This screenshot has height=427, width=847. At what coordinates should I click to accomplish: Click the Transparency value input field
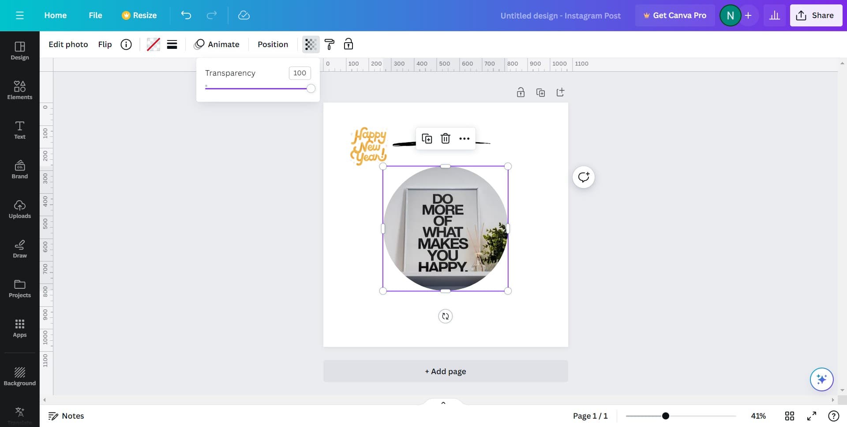pos(300,73)
